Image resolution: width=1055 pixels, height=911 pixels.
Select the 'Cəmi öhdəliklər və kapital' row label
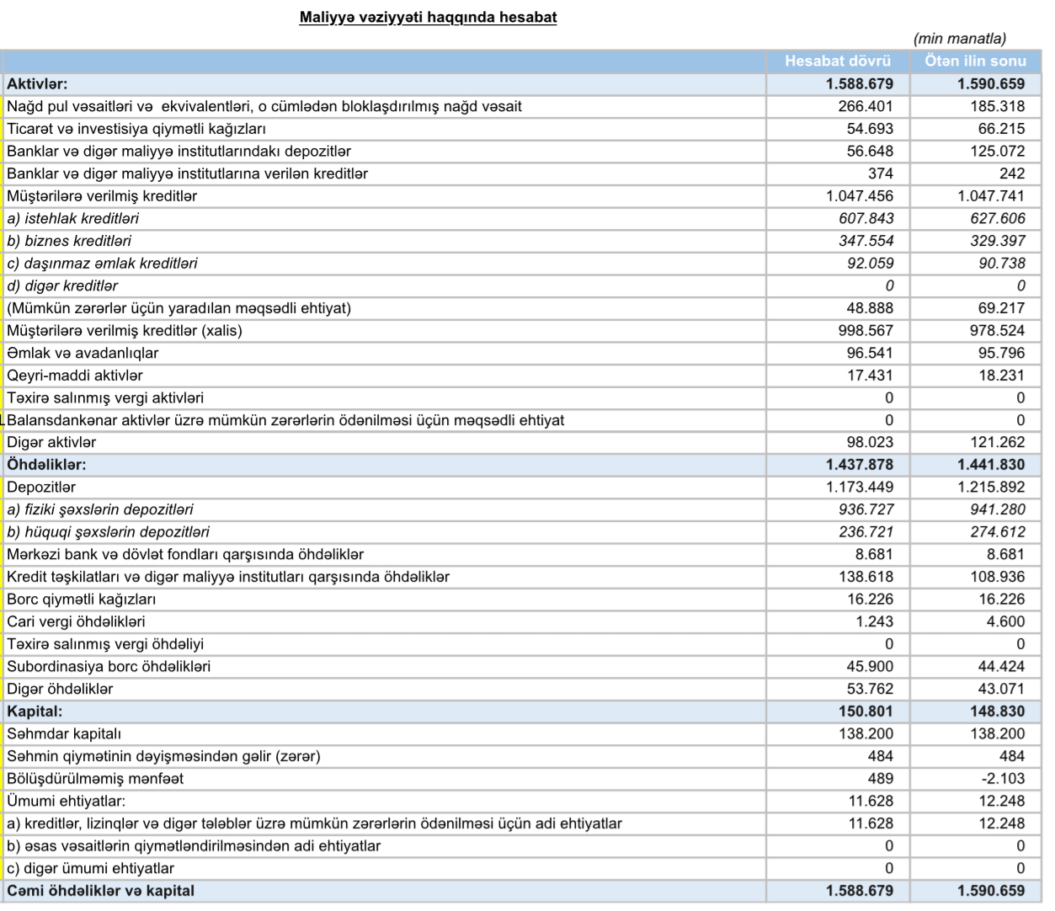101,891
